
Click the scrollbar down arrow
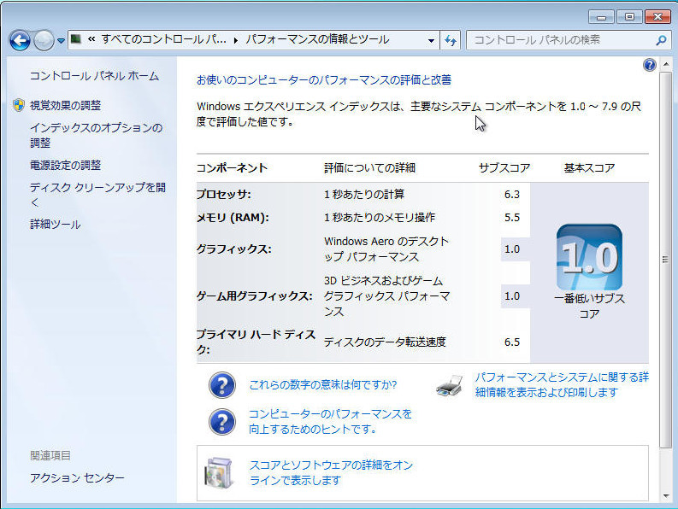(666, 496)
